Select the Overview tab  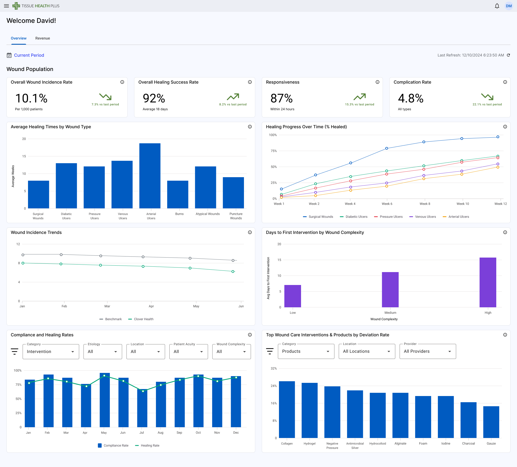click(x=19, y=38)
